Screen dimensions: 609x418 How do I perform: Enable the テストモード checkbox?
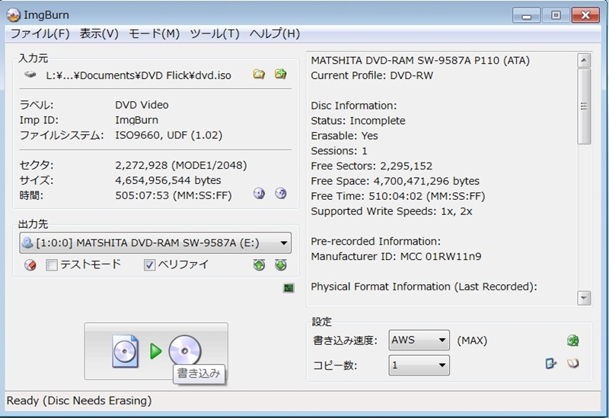tap(52, 264)
